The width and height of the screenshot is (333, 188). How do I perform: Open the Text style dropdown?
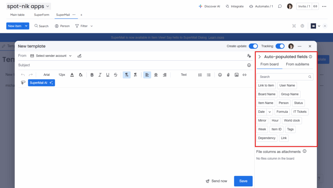point(184,75)
